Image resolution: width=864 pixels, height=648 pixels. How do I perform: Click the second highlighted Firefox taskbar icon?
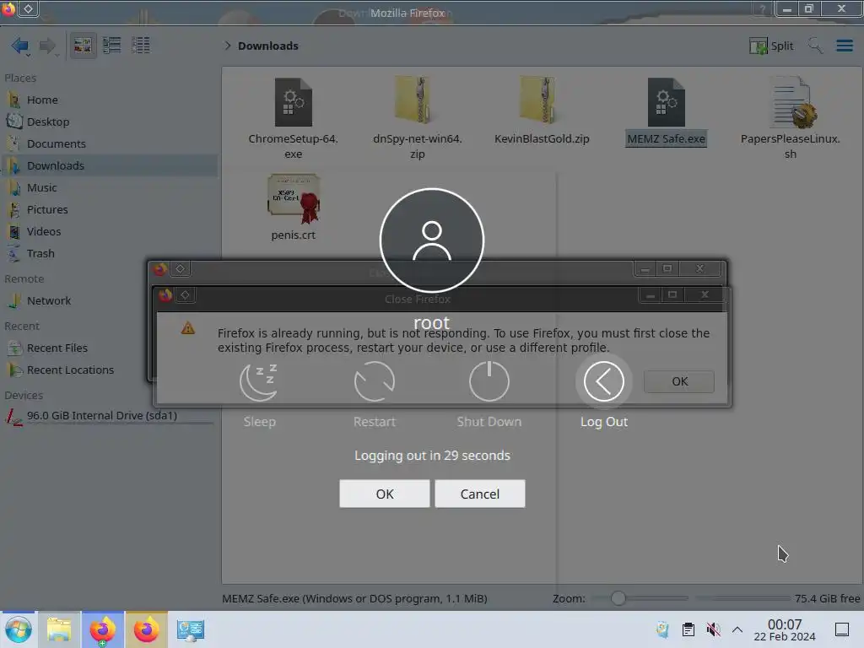146,629
